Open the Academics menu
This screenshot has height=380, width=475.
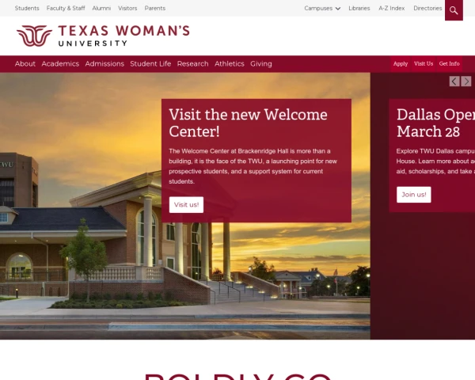(60, 63)
